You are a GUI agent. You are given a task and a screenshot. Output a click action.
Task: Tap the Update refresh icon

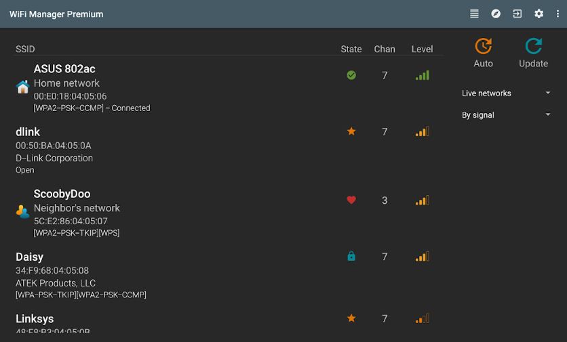click(533, 46)
